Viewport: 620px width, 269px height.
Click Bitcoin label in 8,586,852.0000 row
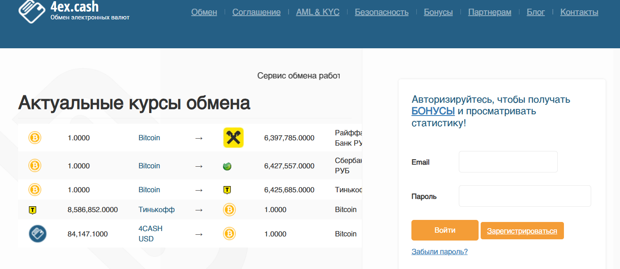346,210
